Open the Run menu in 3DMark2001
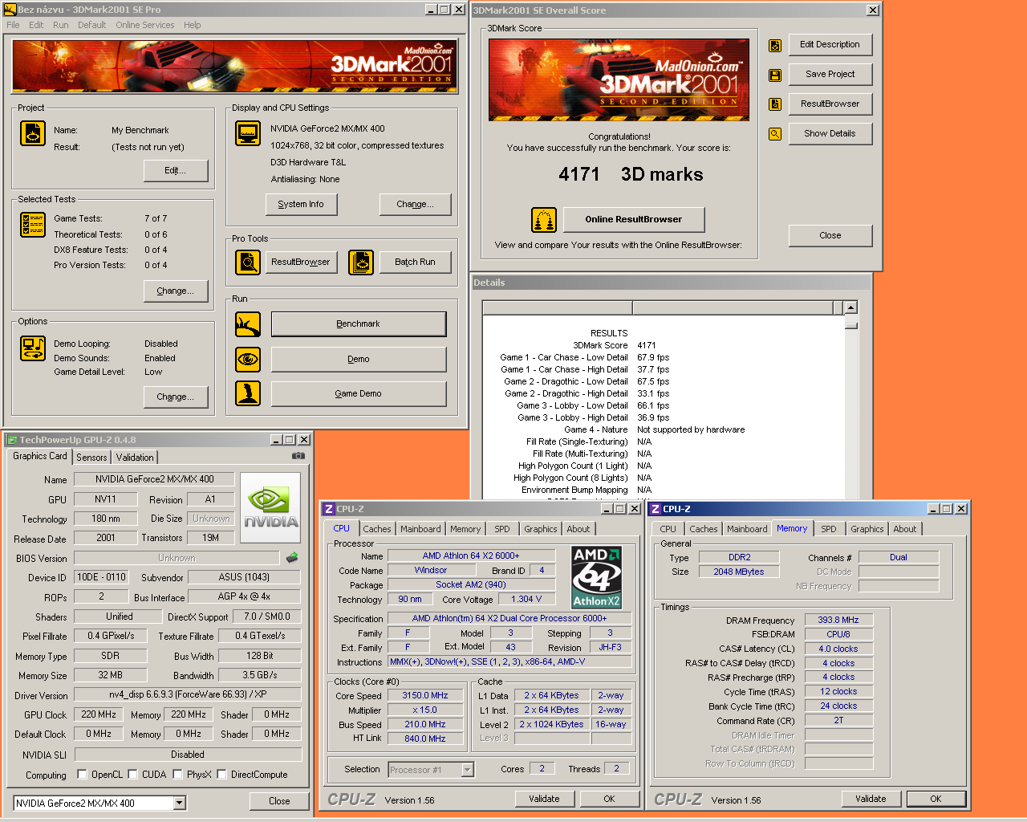This screenshot has height=822, width=1027. [61, 25]
